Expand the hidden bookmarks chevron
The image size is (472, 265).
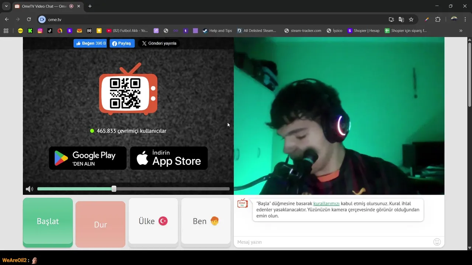coord(461,31)
